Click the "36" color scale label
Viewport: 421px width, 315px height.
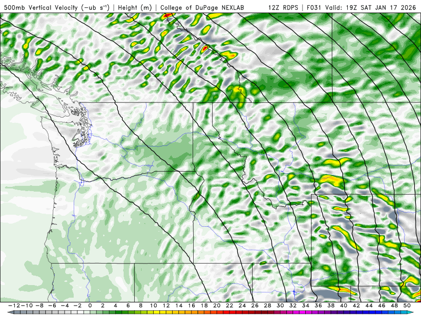(x=318, y=306)
